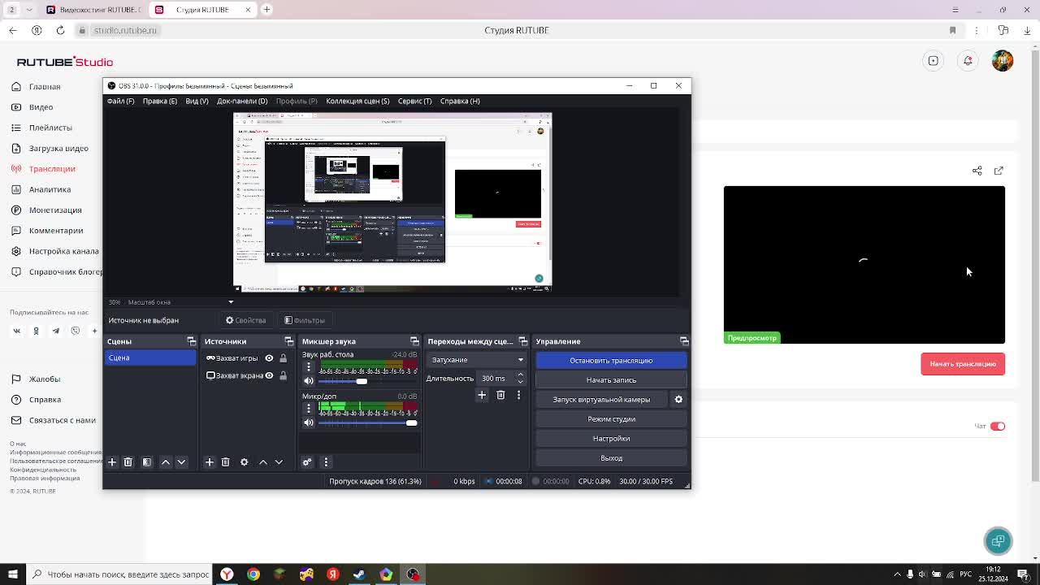Open the Сервис (T) menu
1040x585 pixels.
(414, 101)
